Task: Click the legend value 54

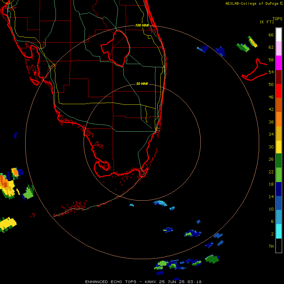Action: (x=271, y=72)
